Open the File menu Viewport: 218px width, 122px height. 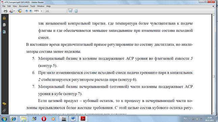(4, 6)
